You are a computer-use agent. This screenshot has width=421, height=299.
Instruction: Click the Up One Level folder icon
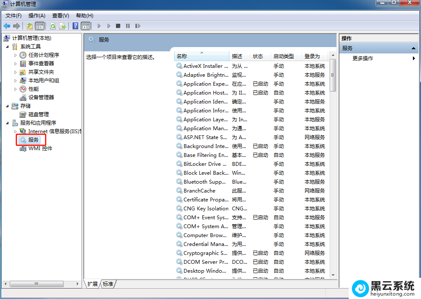click(x=30, y=26)
